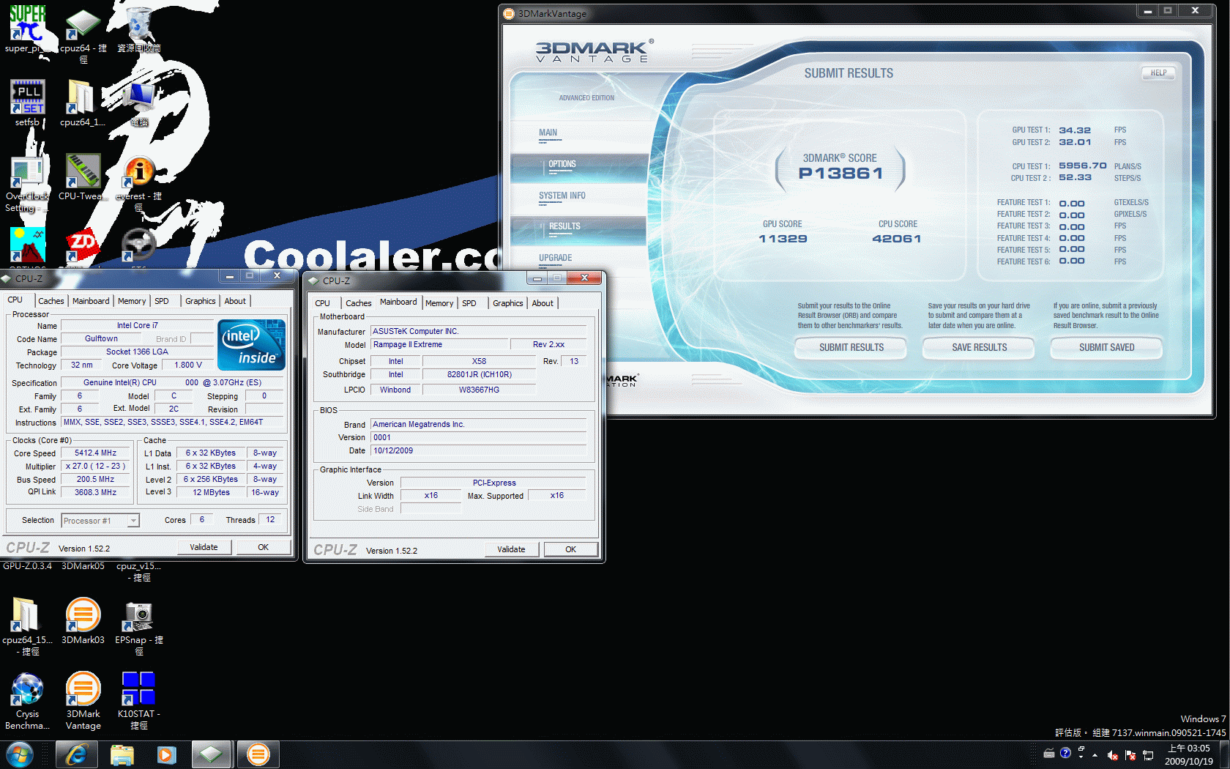Launch the 3DMark Vantage desktop shortcut

[x=83, y=701]
